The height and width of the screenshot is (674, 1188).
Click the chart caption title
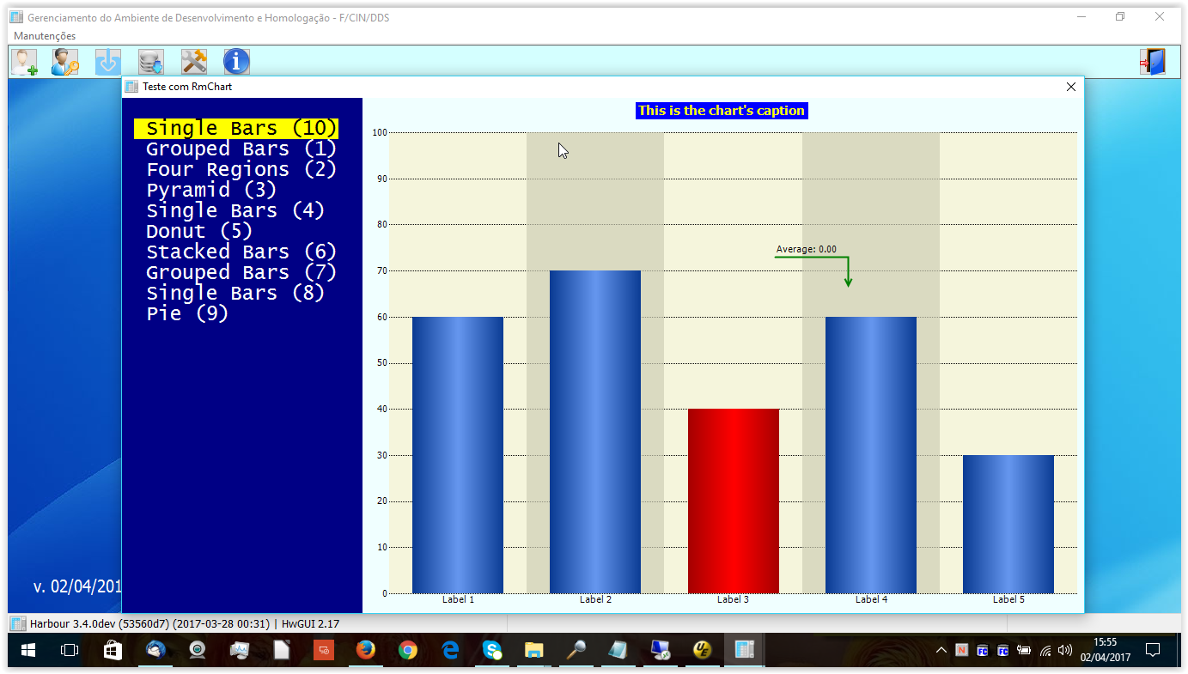tap(721, 111)
